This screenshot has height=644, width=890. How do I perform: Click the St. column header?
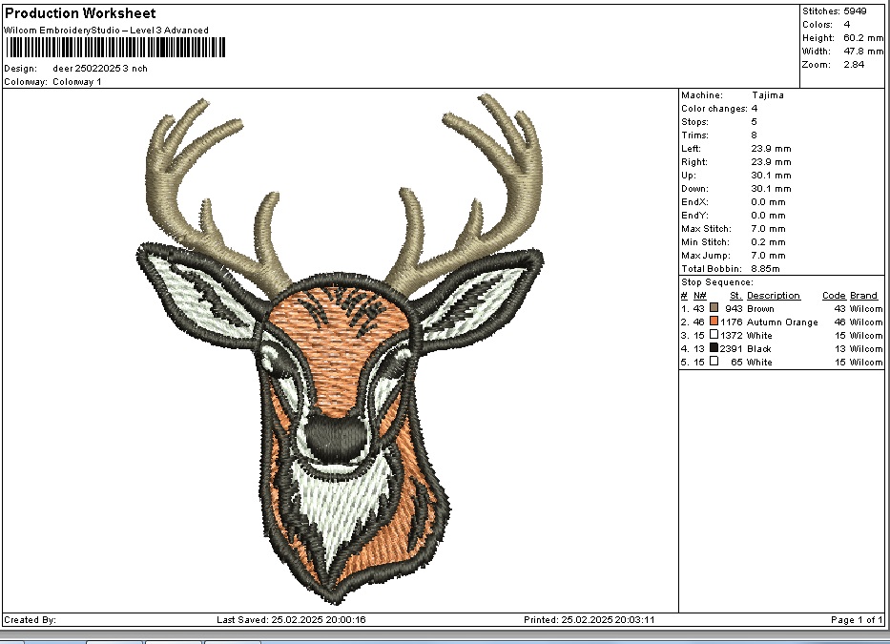click(x=735, y=296)
